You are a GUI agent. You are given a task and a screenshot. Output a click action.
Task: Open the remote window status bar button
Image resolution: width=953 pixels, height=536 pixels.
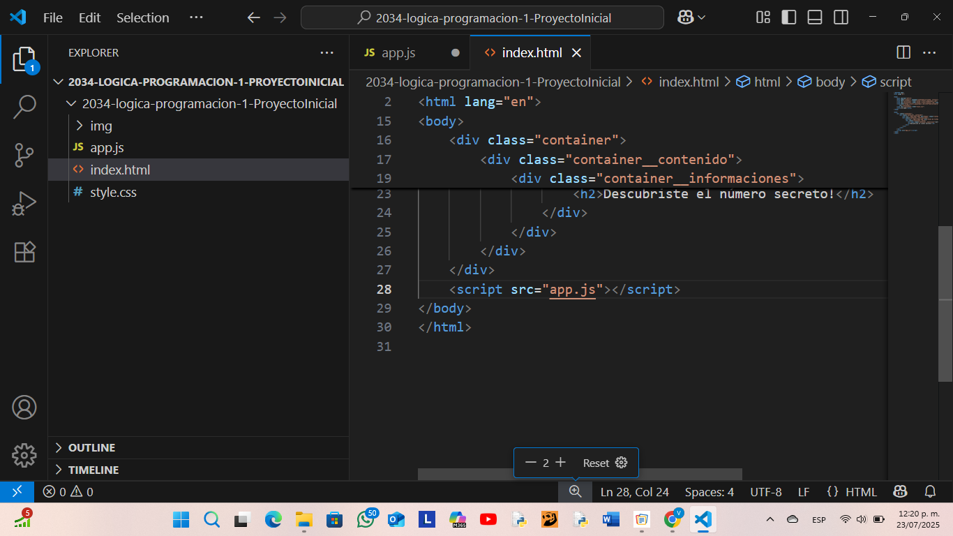tap(17, 491)
